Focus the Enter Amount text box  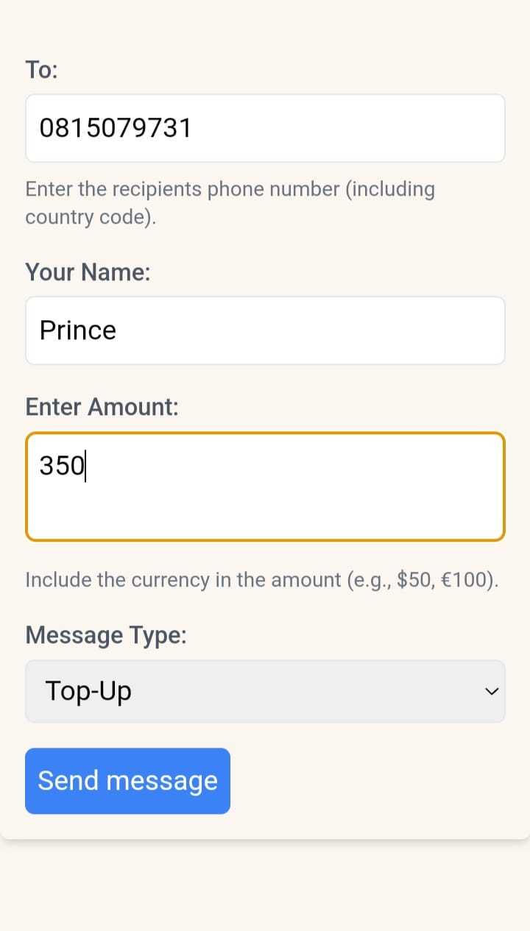[265, 486]
